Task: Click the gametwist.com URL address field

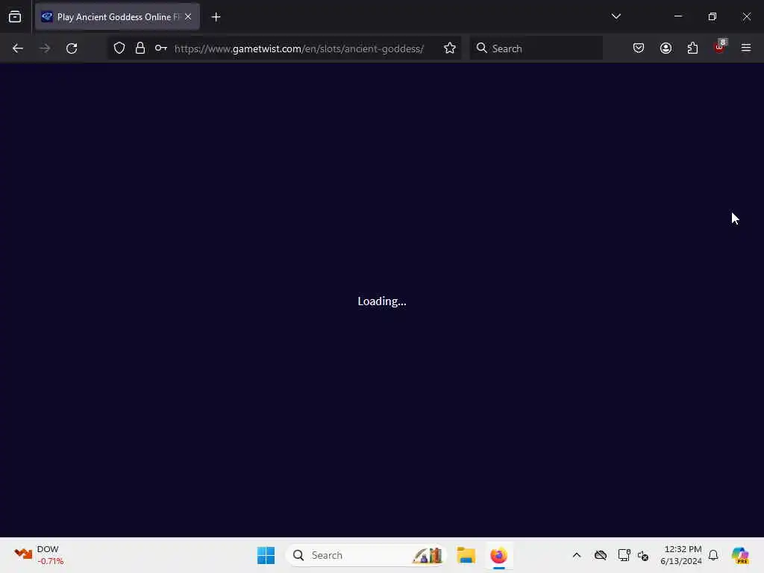Action: (x=299, y=48)
